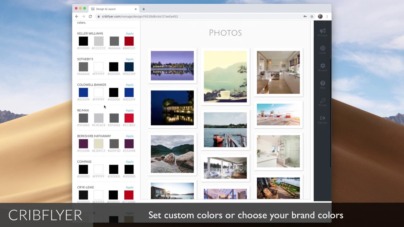404x227 pixels.
Task: Pick Coldwell Banker first blue #003399 swatch
Action: (x=83, y=92)
